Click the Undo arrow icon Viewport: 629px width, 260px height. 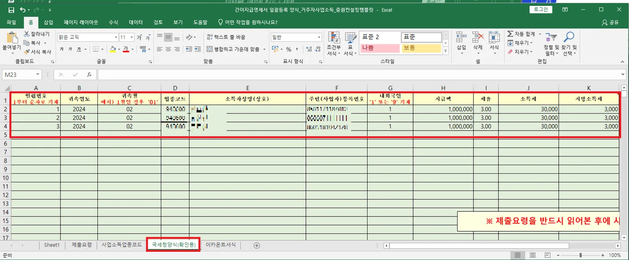tap(23, 10)
